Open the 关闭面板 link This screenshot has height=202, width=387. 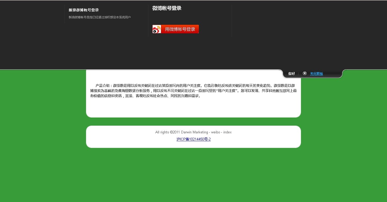click(316, 73)
